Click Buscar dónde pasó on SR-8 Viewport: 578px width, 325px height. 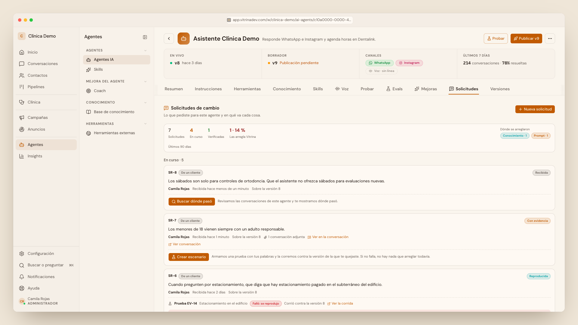coord(191,202)
